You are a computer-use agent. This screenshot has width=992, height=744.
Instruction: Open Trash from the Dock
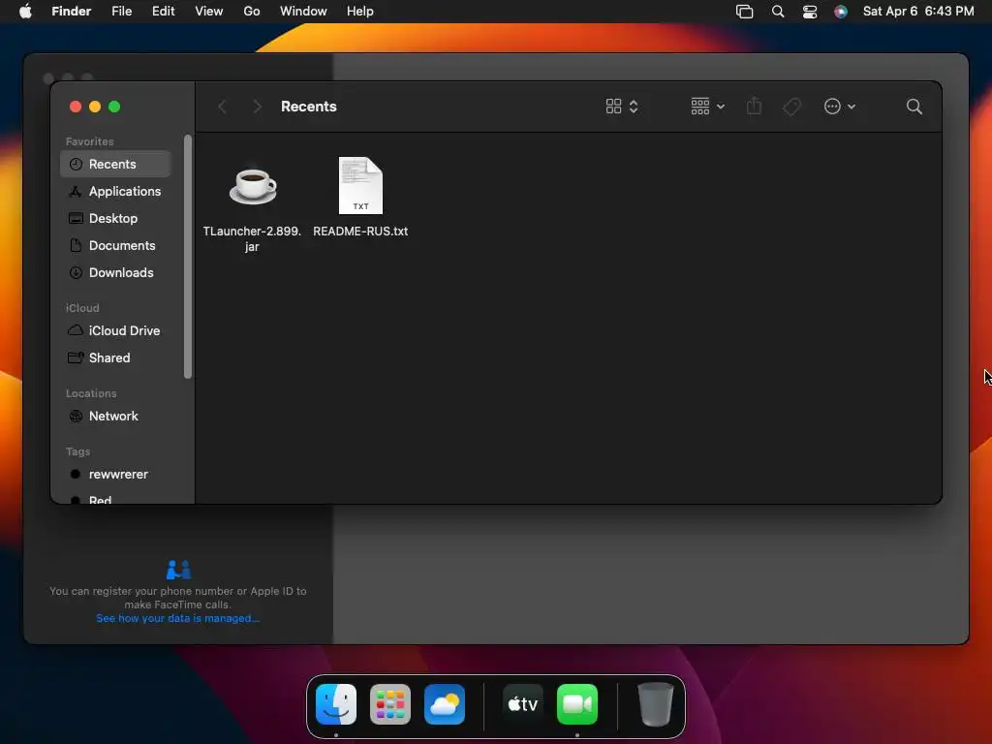pos(656,704)
